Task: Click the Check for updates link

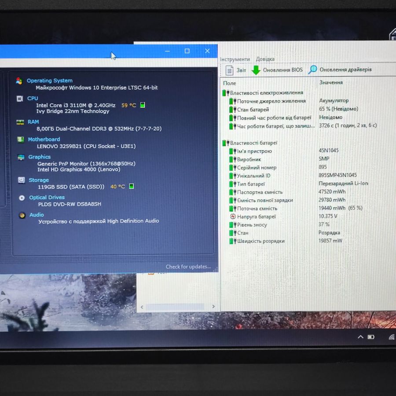Action: (x=188, y=267)
